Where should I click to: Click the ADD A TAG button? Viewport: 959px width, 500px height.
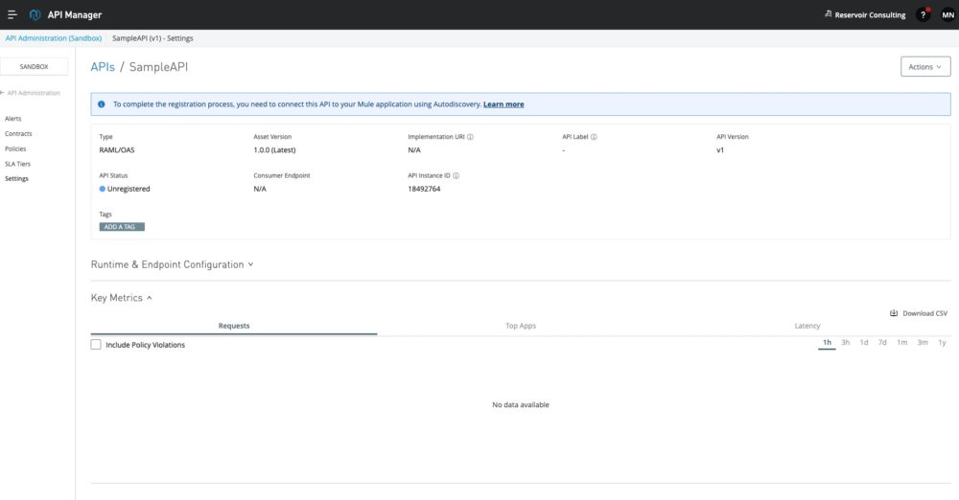coord(122,227)
